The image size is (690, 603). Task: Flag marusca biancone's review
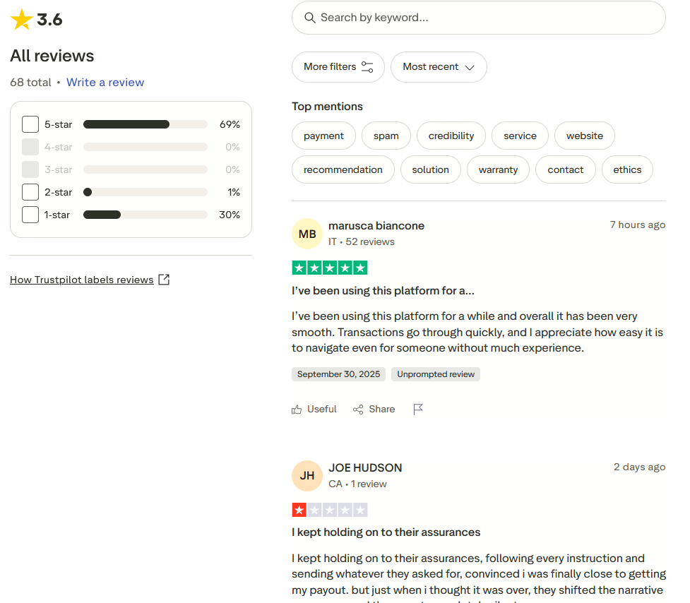pyautogui.click(x=418, y=410)
